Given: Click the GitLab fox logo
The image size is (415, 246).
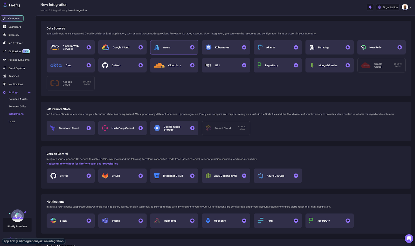Looking at the screenshot, I should [x=105, y=176].
